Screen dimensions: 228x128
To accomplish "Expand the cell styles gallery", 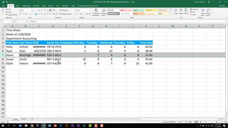I will (171, 14).
